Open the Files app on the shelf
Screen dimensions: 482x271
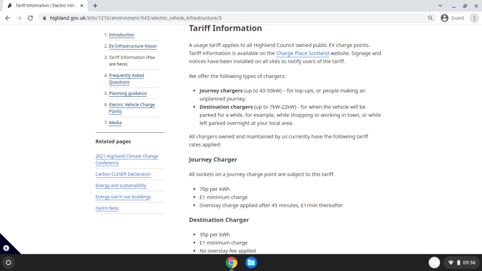point(251,263)
